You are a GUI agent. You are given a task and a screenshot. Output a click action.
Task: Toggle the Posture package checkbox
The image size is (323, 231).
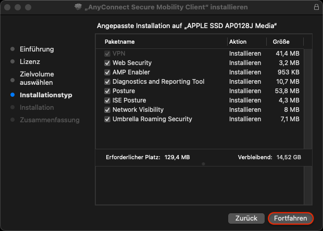[107, 91]
